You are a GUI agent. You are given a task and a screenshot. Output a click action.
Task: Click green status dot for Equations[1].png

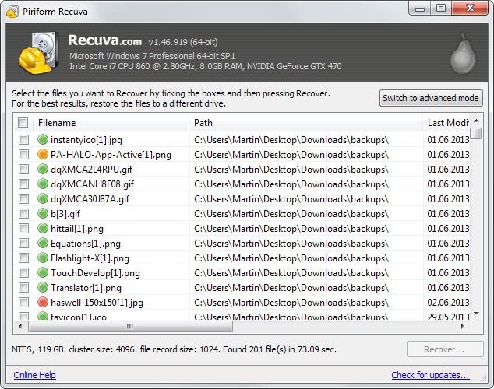pyautogui.click(x=43, y=243)
